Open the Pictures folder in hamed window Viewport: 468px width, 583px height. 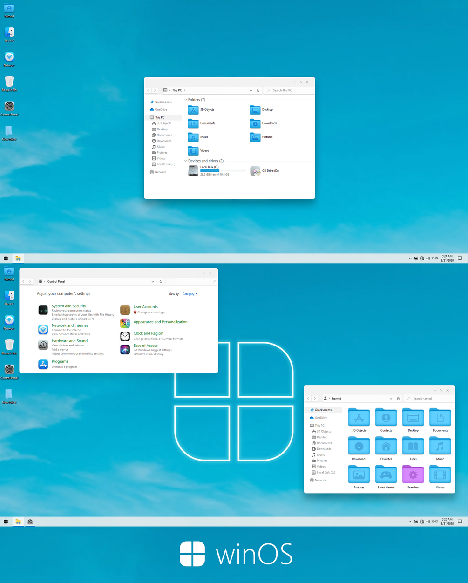359,475
